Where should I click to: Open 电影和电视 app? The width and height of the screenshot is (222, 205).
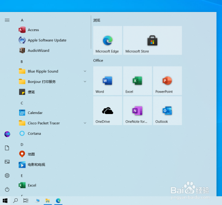[52, 165]
